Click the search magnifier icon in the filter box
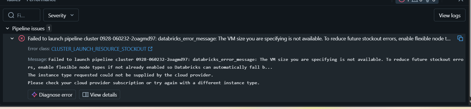The image size is (471, 109). 11,15
